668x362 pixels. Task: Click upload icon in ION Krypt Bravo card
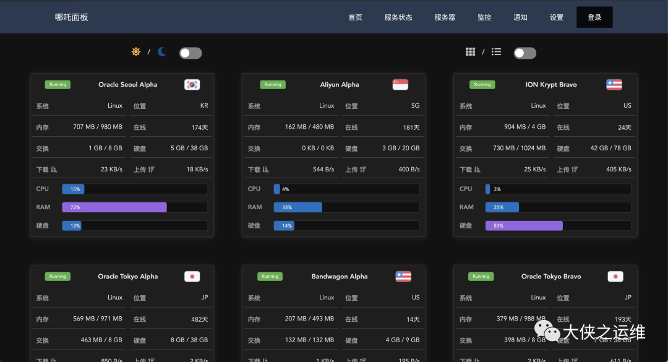point(575,170)
